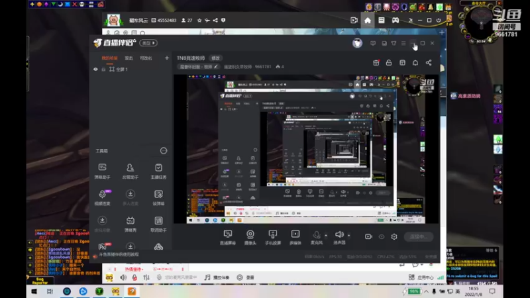Click the 修改 button beside stream title
The height and width of the screenshot is (298, 530).
215,58
